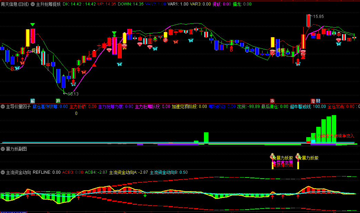Click the 南天信息(日线) stock title
This screenshot has height=213, width=360.
[15, 4]
